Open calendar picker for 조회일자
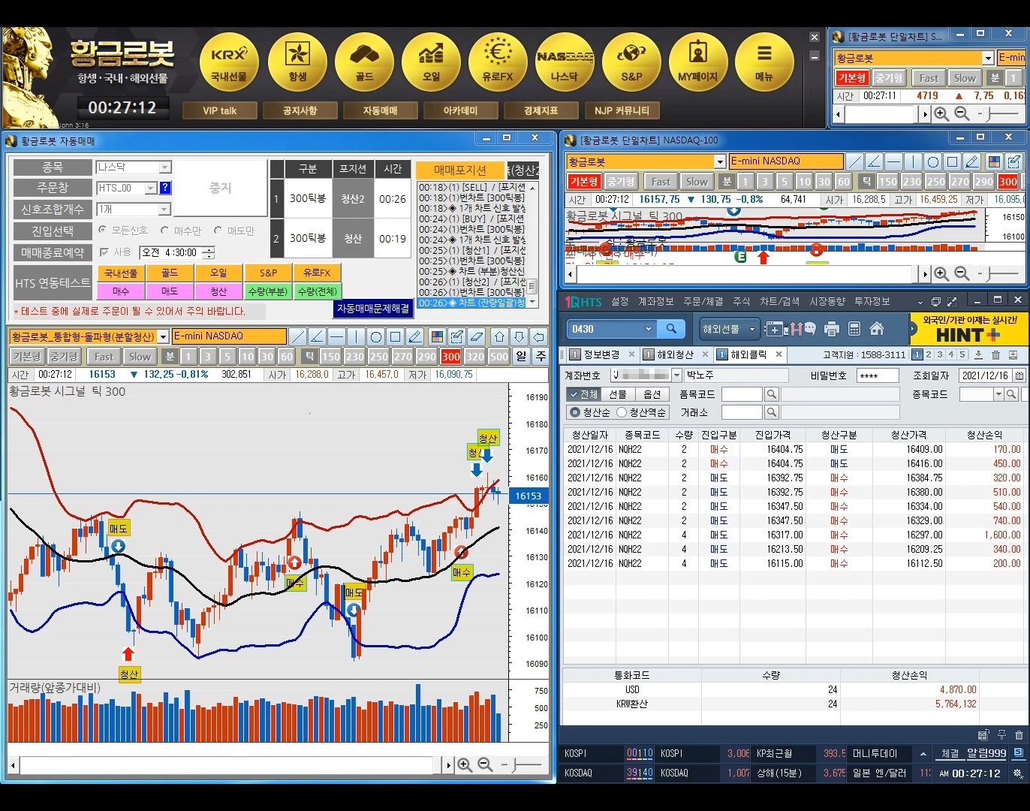Viewport: 1030px width, 811px height. 1019,375
